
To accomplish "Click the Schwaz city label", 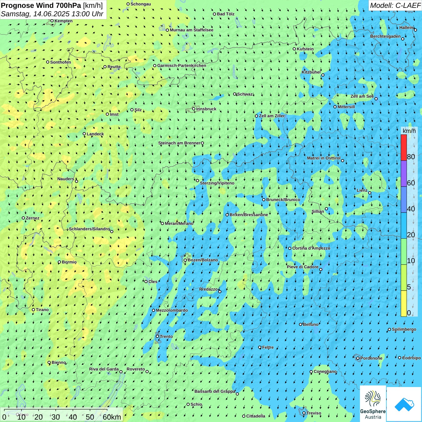I will tap(245, 94).
